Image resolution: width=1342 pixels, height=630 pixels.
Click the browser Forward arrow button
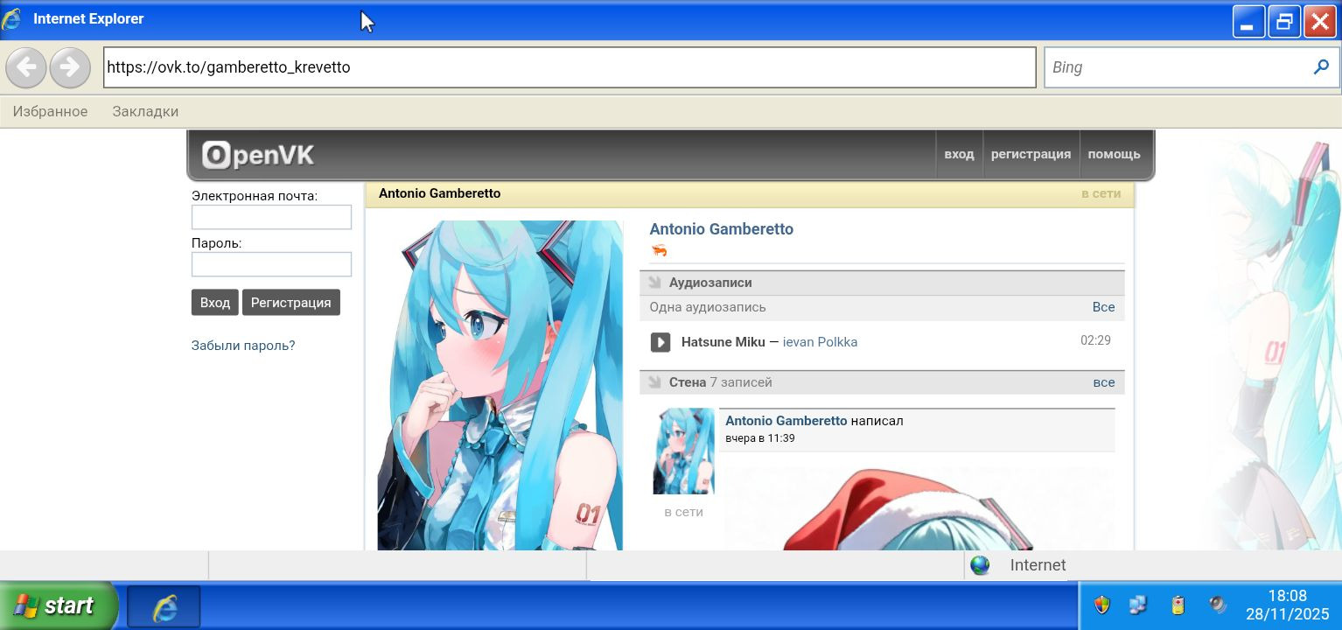[x=70, y=67]
